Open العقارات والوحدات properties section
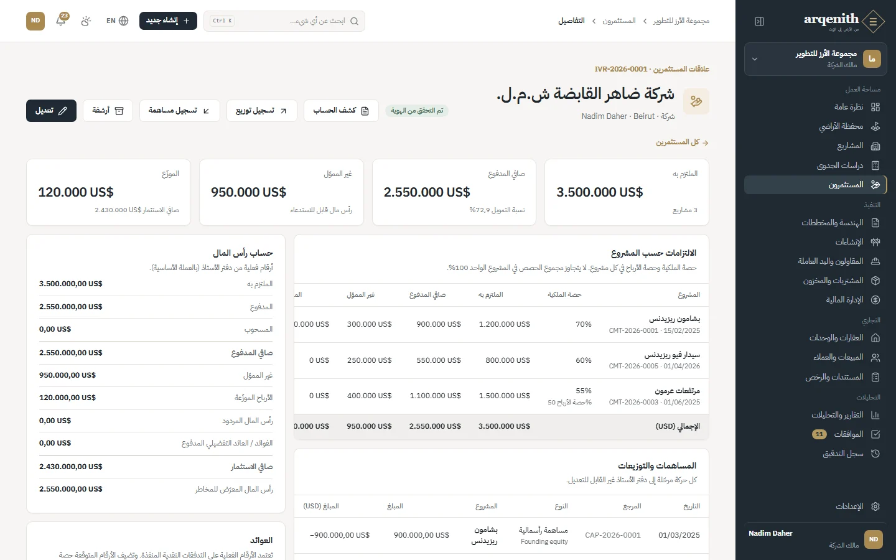896x560 pixels. (816, 338)
